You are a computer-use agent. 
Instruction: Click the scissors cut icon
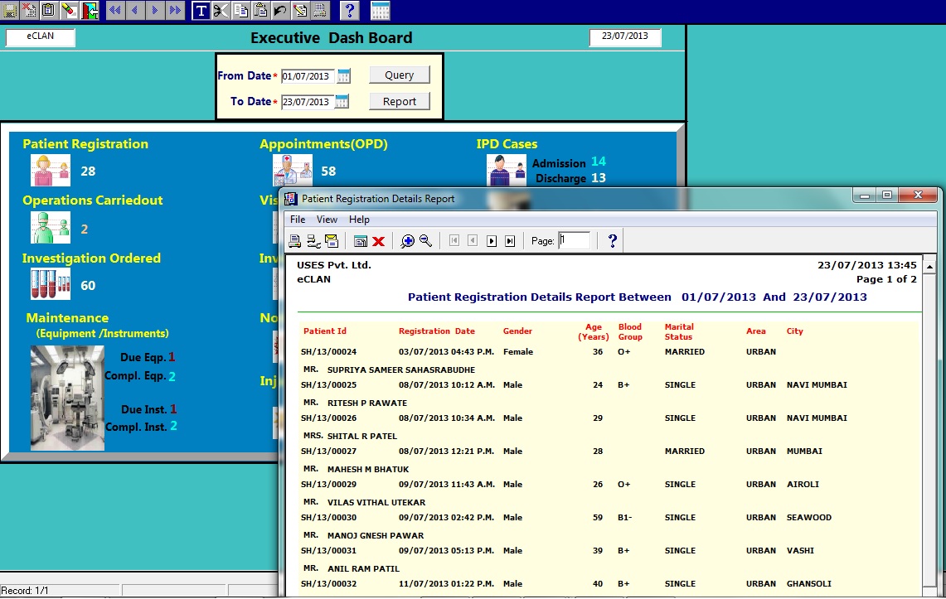(x=221, y=10)
